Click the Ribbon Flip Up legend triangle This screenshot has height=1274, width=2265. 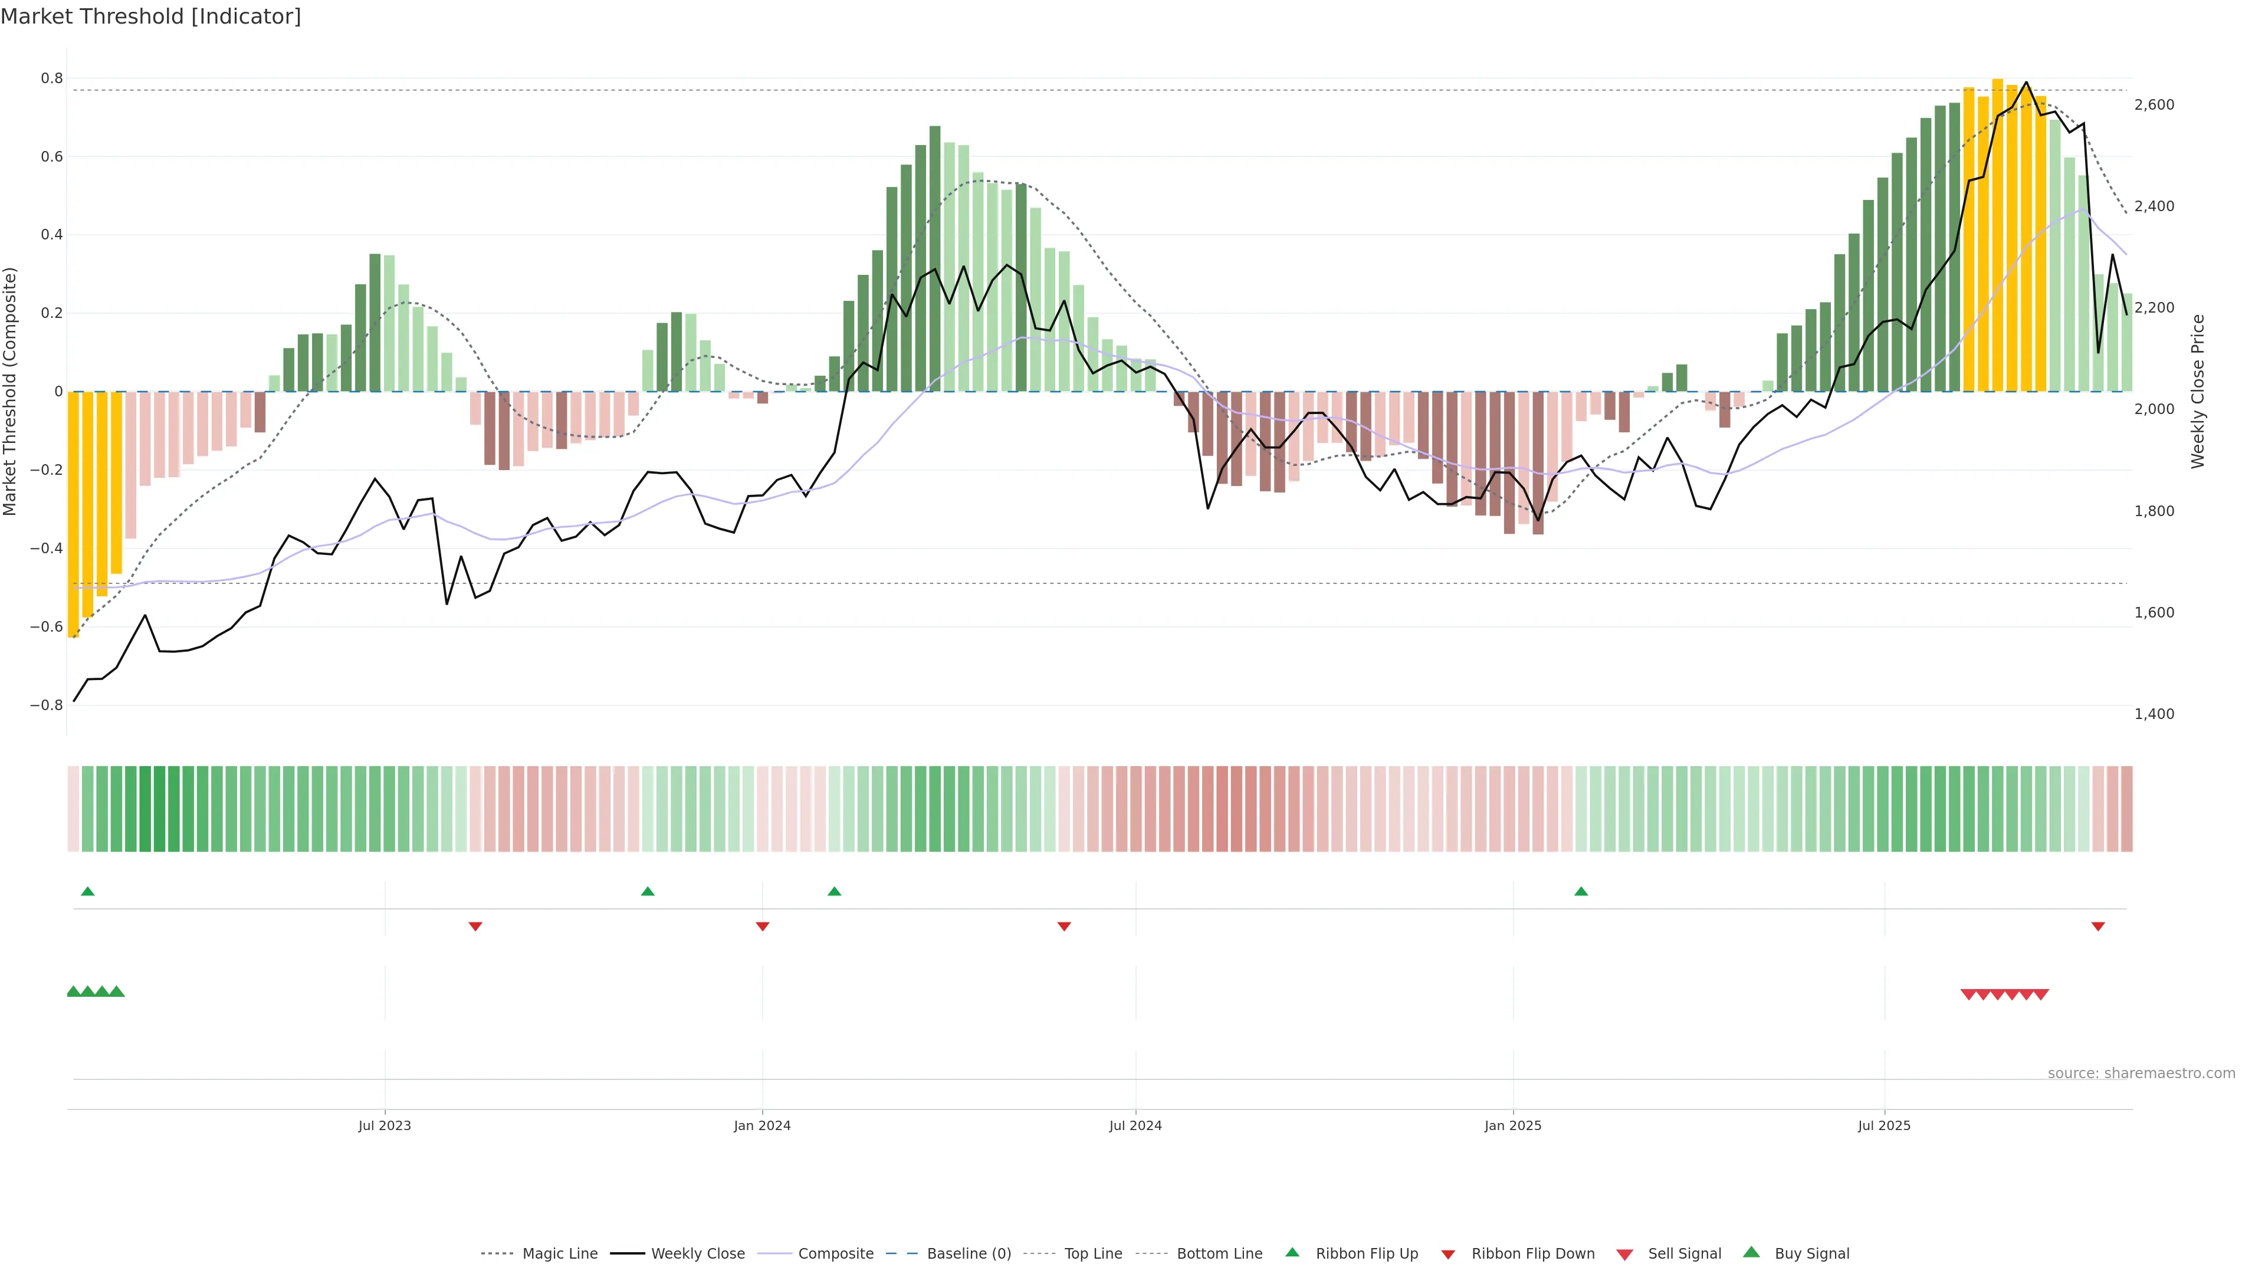coord(1292,1252)
